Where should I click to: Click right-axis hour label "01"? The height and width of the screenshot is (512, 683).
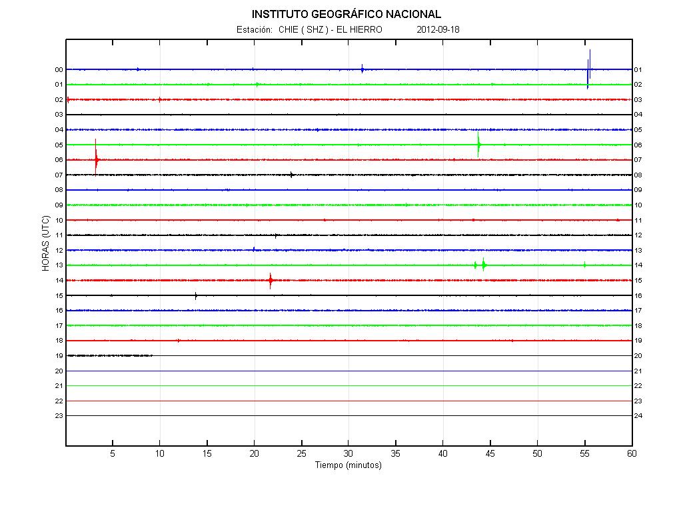point(638,70)
